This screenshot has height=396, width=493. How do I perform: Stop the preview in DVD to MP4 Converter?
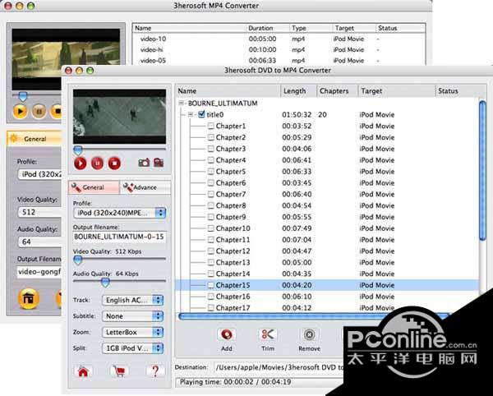point(114,163)
